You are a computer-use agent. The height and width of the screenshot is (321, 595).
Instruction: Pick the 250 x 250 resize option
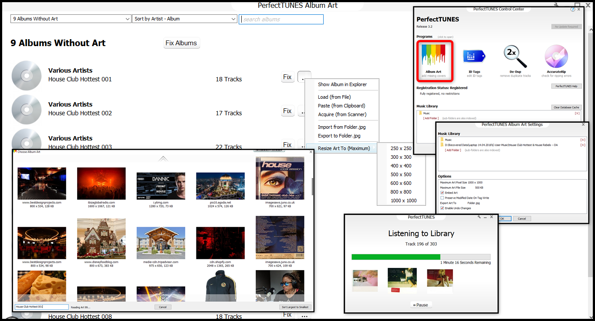(401, 148)
